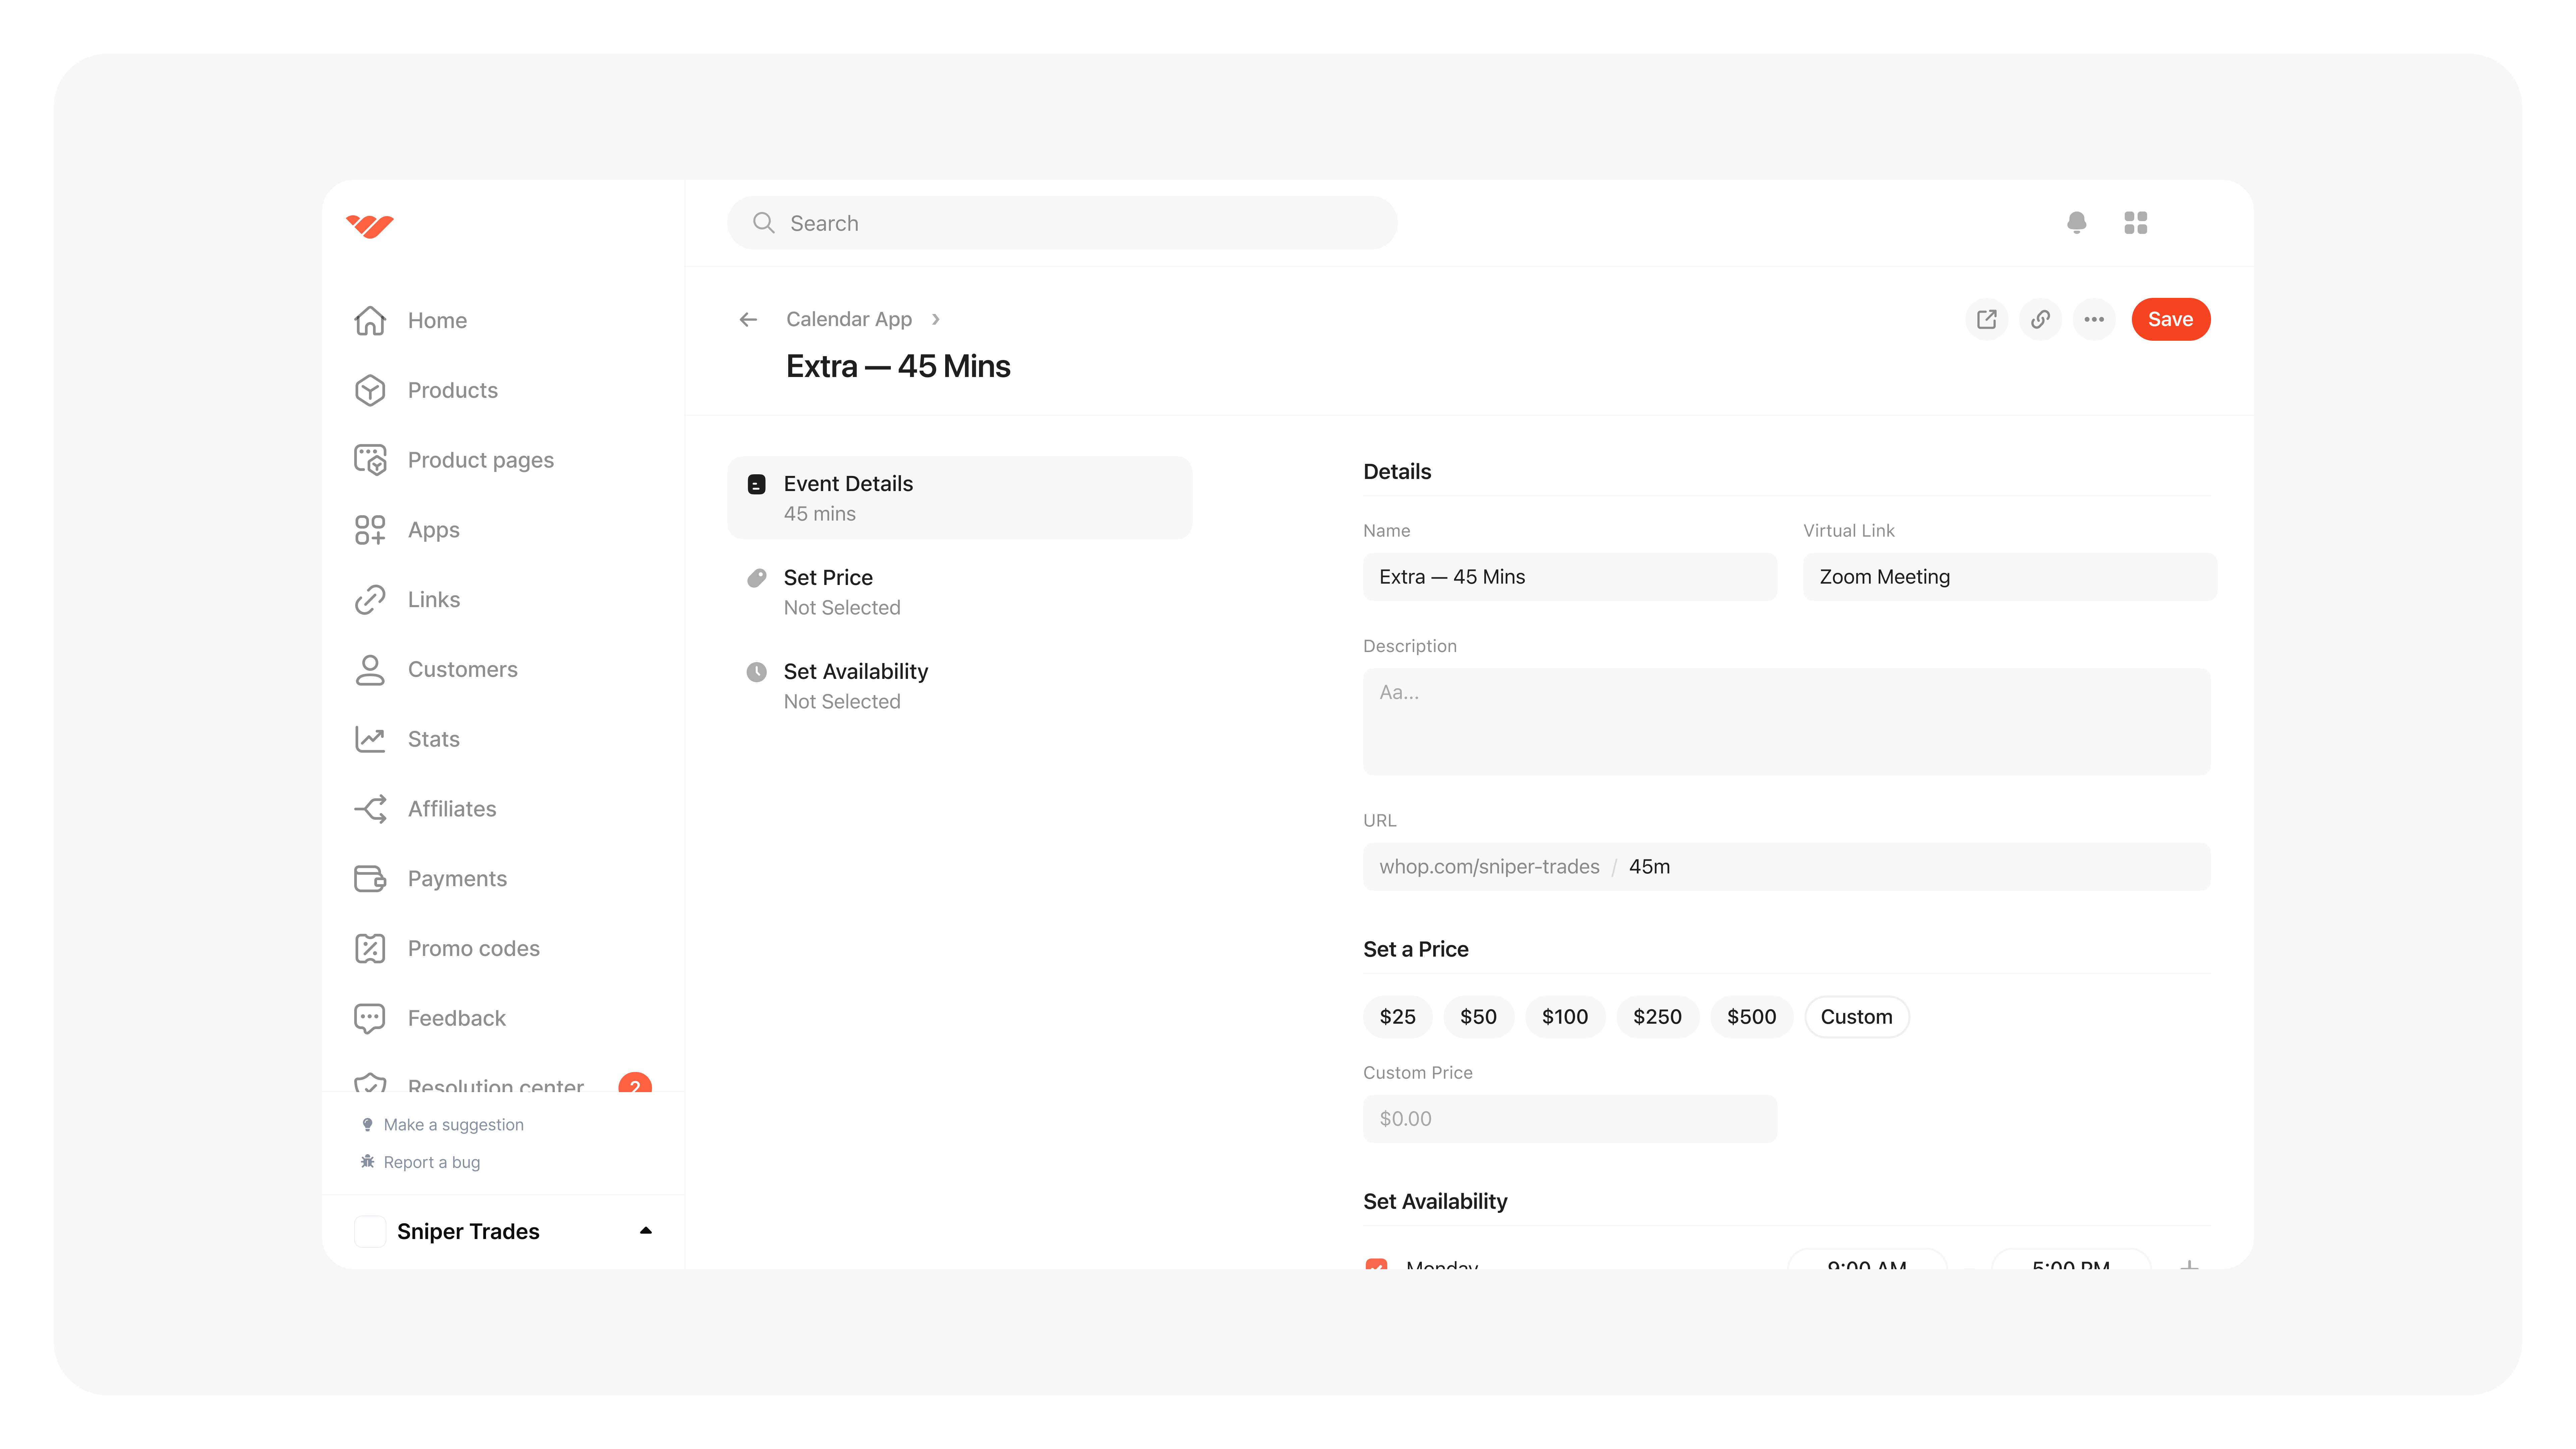Click the Whop logo in the sidebar
2576x1449 pixels.
370,226
